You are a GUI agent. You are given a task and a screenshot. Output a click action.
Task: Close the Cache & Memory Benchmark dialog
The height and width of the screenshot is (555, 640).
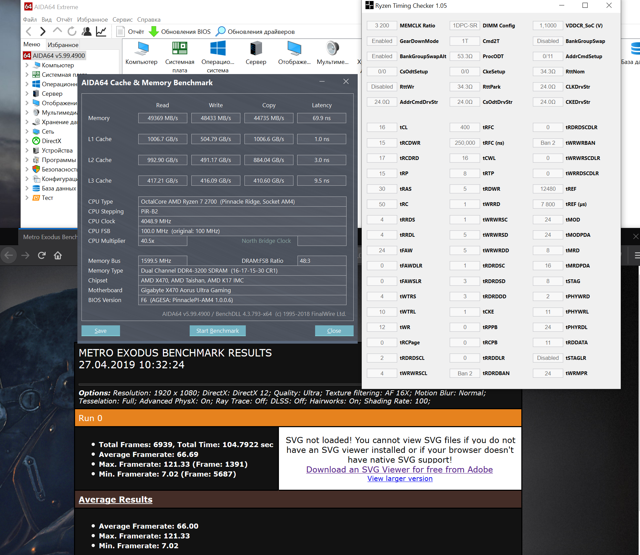[346, 82]
